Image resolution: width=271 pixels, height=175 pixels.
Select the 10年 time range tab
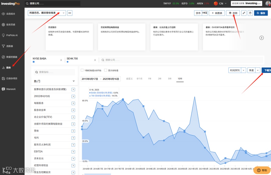180,79
